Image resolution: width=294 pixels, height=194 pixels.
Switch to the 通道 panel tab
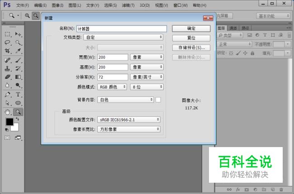[x=233, y=28]
